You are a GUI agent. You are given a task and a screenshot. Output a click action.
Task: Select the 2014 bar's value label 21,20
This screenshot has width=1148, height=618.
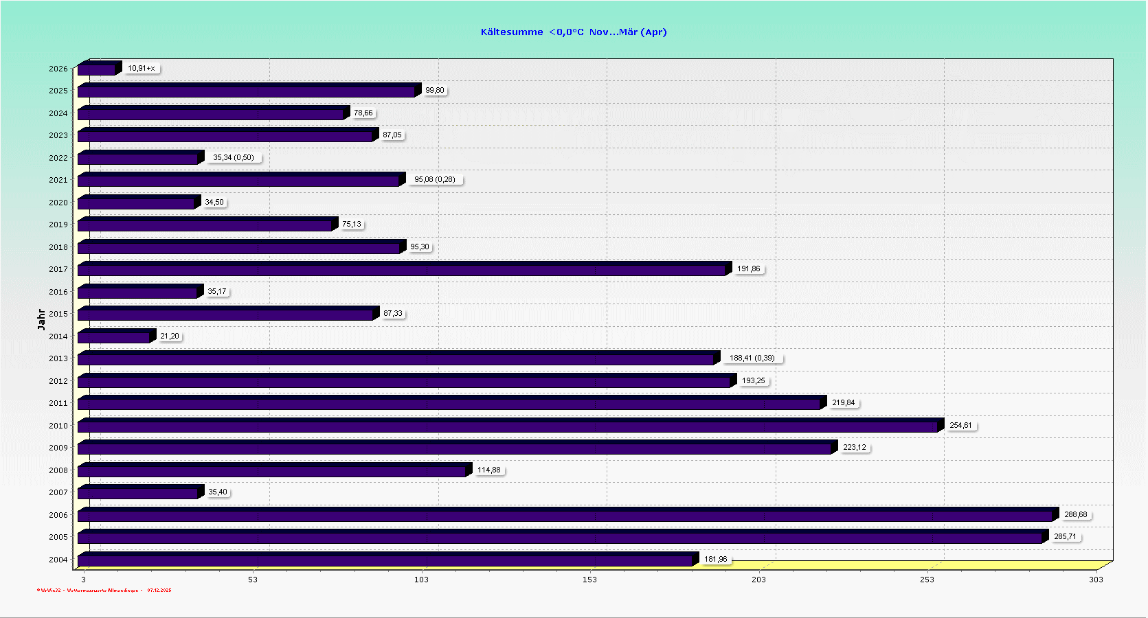[169, 336]
